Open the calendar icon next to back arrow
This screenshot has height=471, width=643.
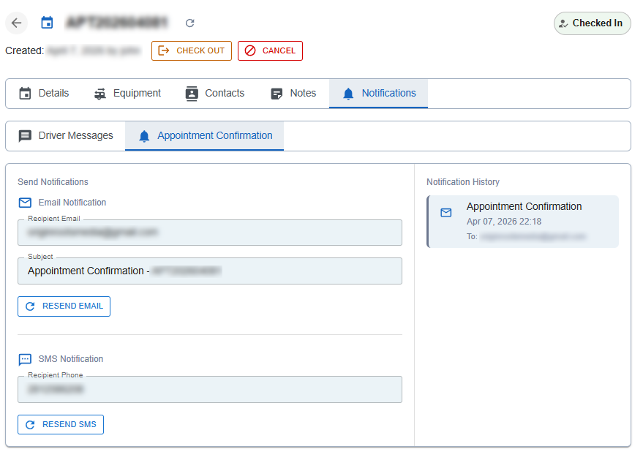[47, 23]
